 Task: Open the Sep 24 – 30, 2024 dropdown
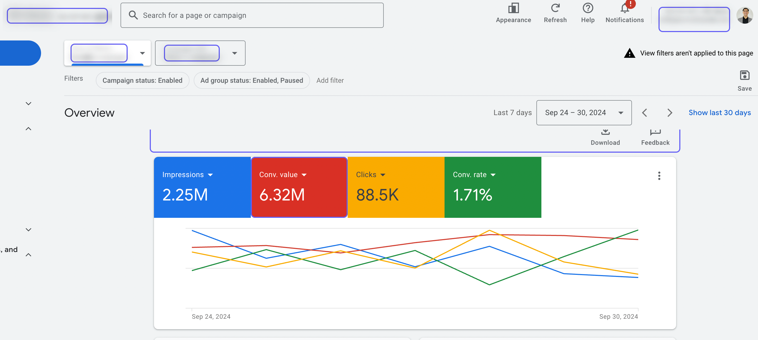(x=584, y=113)
